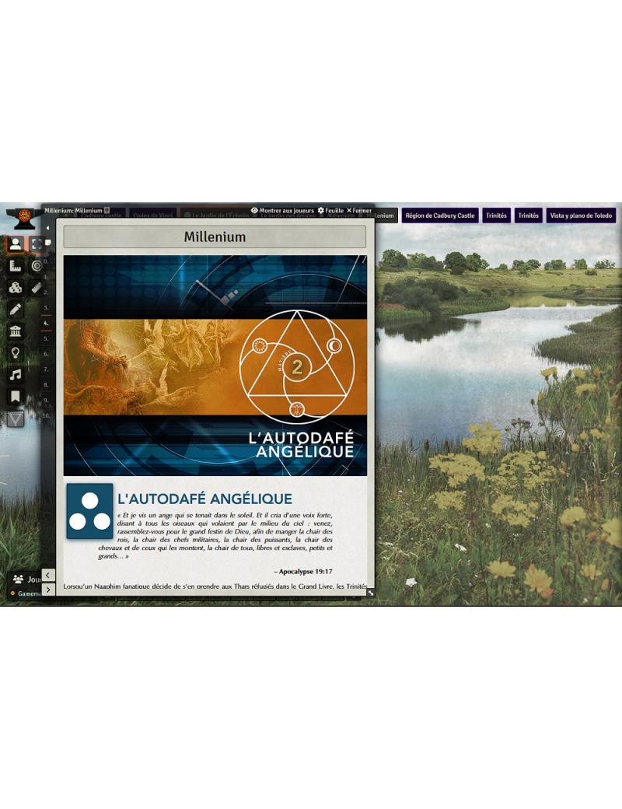Open the Tile controls cubes icon
Image resolution: width=622 pixels, height=809 pixels.
click(15, 287)
